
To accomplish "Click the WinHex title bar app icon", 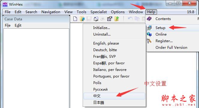I will [x=5, y=4].
